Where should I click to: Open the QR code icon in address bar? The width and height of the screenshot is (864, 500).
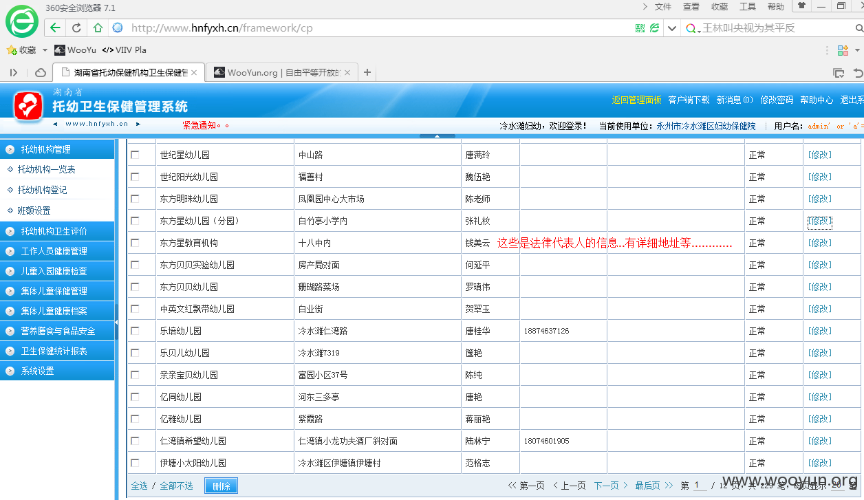coord(640,28)
